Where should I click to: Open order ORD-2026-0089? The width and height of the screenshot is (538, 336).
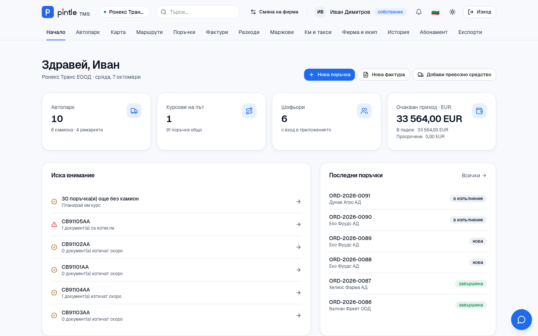408,241
